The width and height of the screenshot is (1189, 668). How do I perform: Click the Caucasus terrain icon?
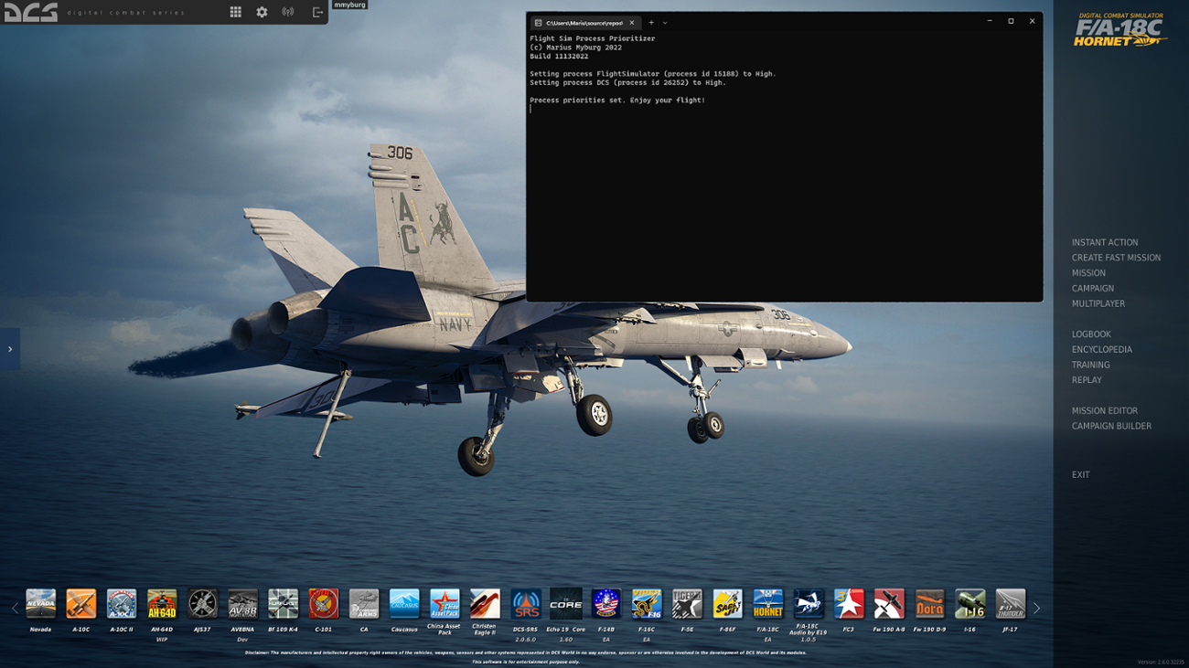point(403,603)
